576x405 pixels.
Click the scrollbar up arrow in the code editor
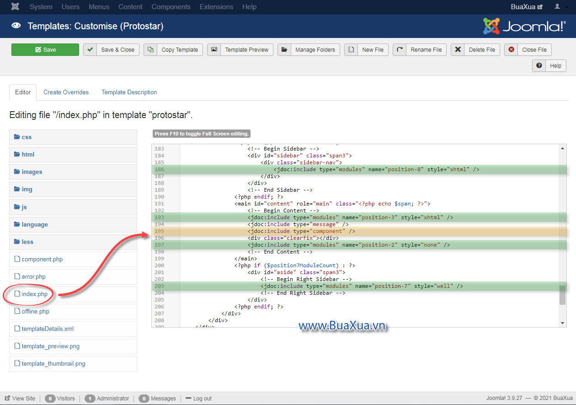pyautogui.click(x=563, y=148)
